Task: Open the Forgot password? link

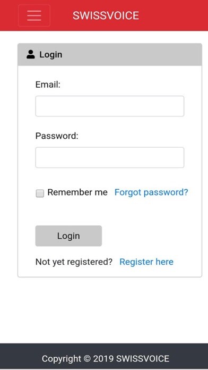Action: click(x=151, y=192)
